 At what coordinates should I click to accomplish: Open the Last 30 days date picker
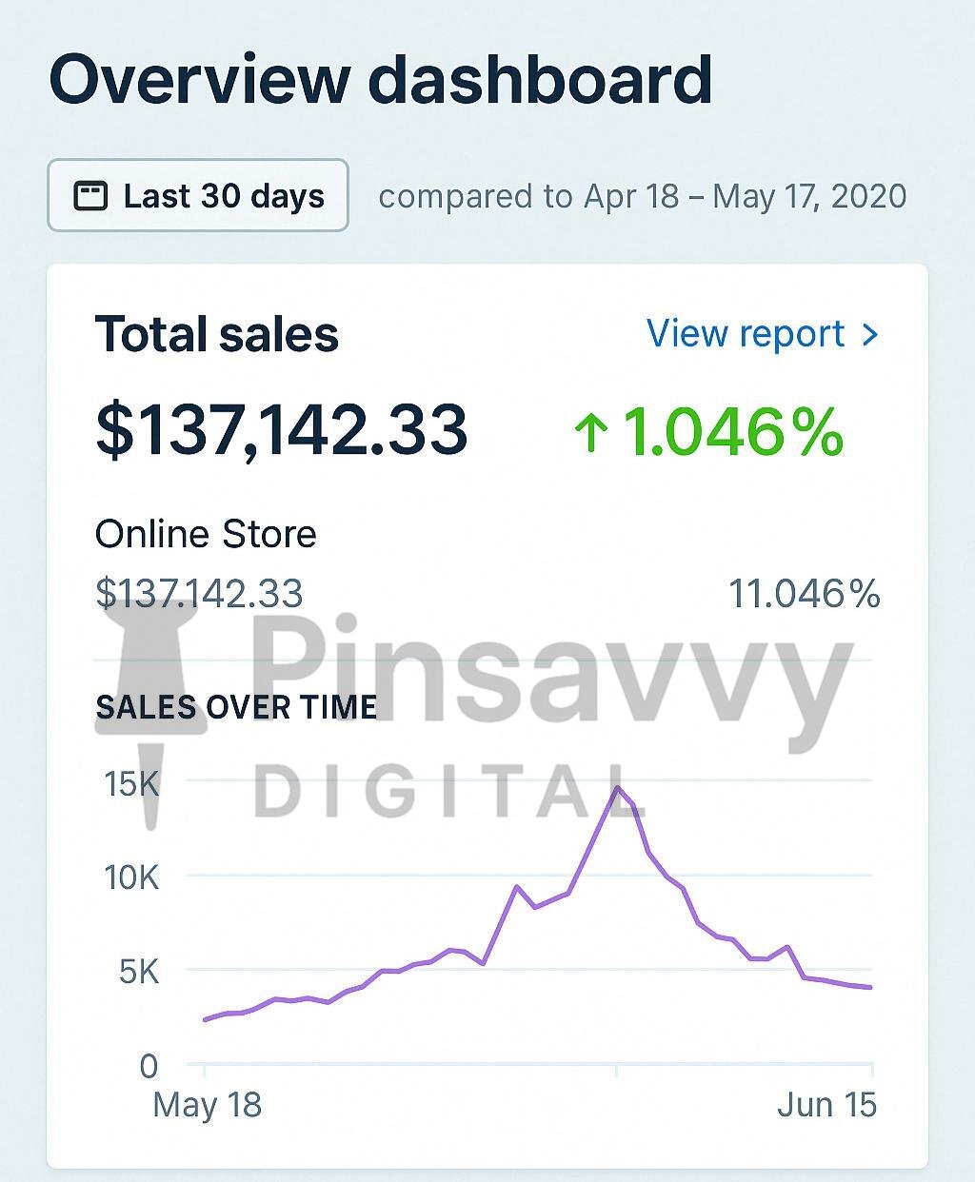click(x=198, y=196)
